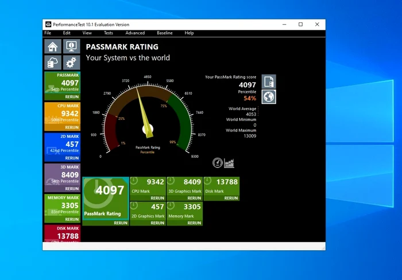Switch to the gauge view icon
The image size is (402, 280).
[x=218, y=163]
